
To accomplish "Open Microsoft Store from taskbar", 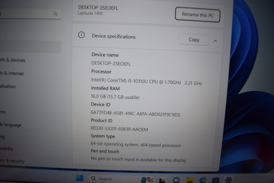I will (x=216, y=180).
